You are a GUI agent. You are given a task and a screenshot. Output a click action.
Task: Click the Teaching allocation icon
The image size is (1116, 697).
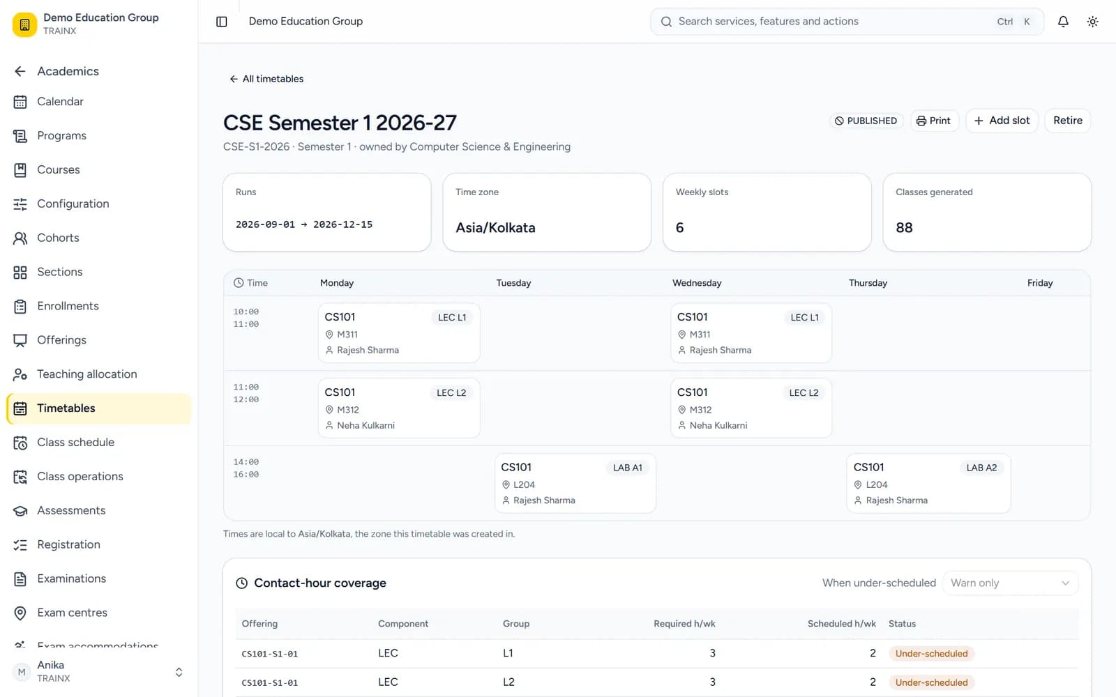click(x=20, y=375)
